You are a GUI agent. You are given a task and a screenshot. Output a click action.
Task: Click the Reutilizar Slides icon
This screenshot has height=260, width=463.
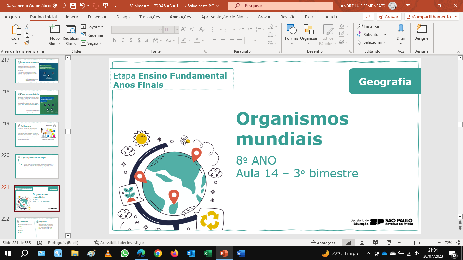71,30
